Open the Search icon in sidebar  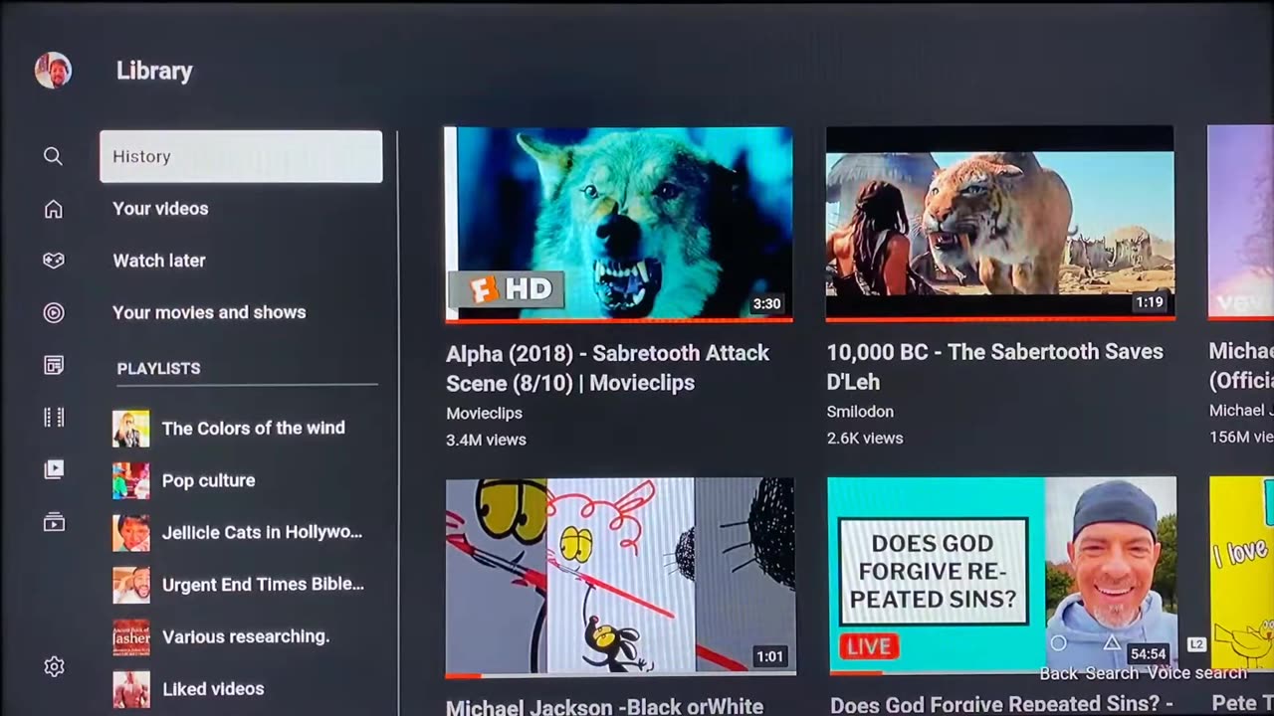[x=53, y=156]
